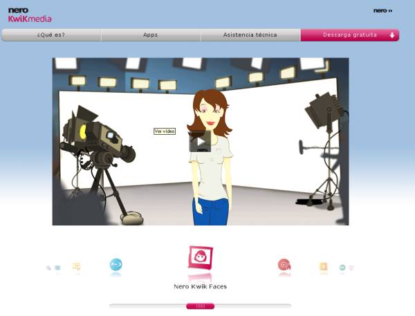Click the Ver video tooltip label
The height and width of the screenshot is (316, 415).
click(165, 131)
